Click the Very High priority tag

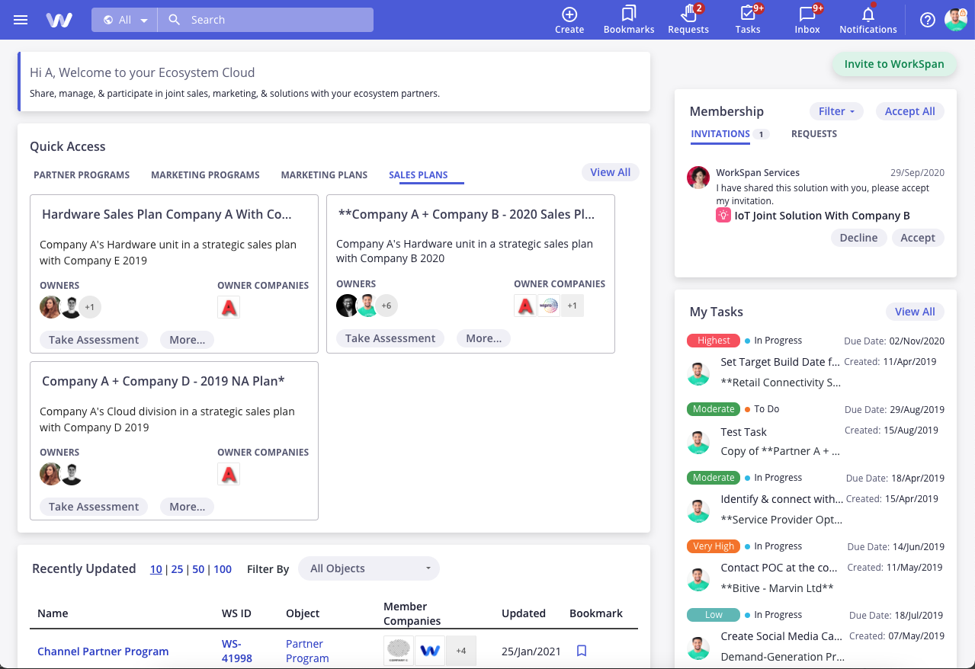pyautogui.click(x=714, y=546)
